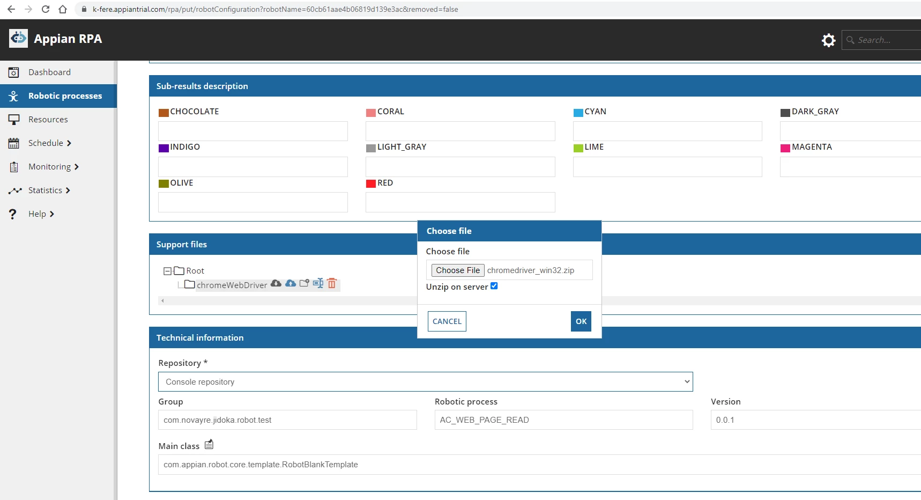
Task: Click the Main class list icon
Action: 209,444
